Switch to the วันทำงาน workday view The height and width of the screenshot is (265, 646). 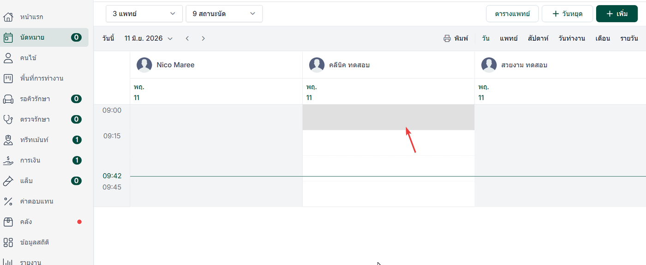pyautogui.click(x=572, y=38)
